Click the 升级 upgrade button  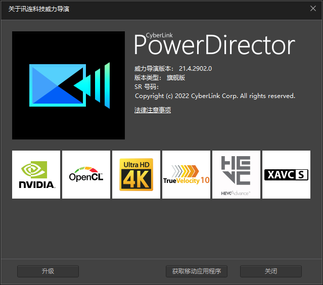point(48,271)
